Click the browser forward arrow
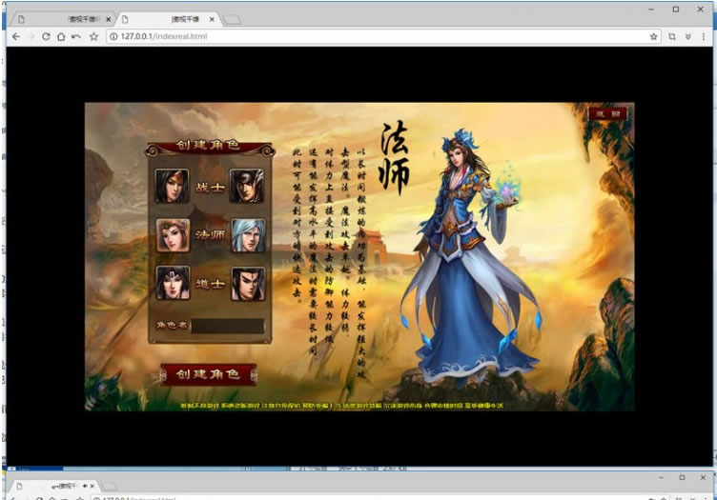This screenshot has height=500, width=717. [x=31, y=36]
